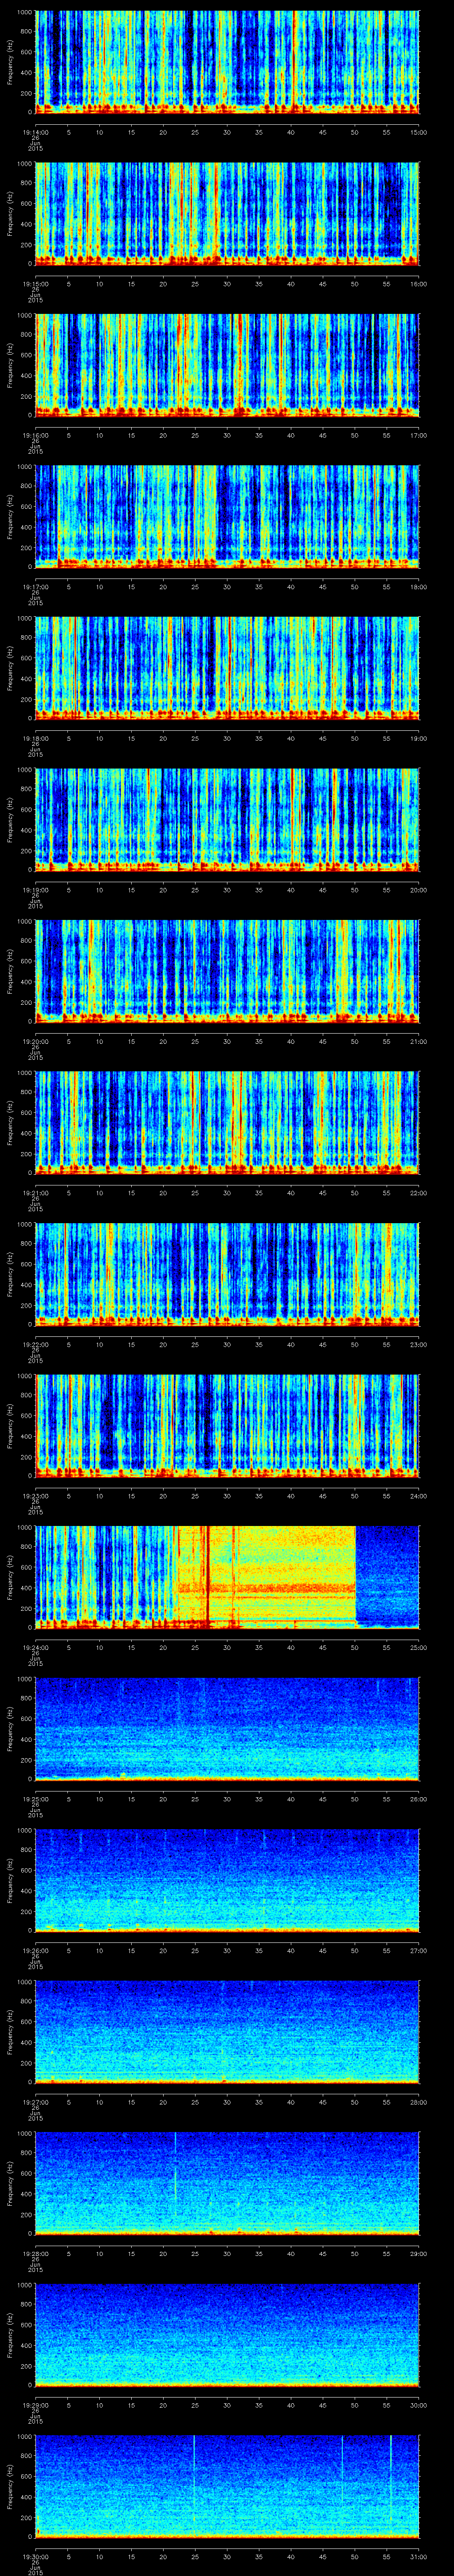Click the '19:17:00' time label

pos(35,587)
